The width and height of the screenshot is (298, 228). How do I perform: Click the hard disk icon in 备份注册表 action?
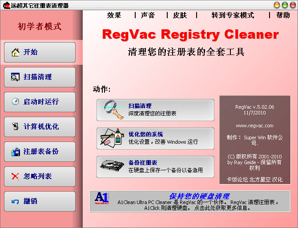(113, 166)
